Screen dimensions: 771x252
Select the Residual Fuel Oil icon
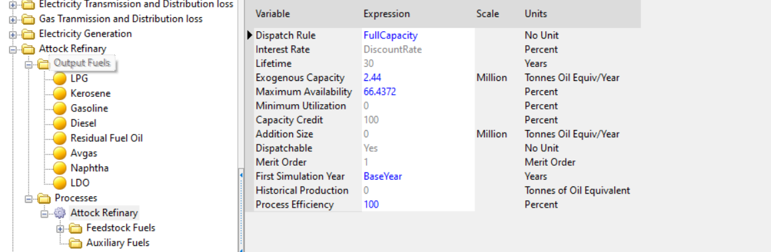[59, 139]
